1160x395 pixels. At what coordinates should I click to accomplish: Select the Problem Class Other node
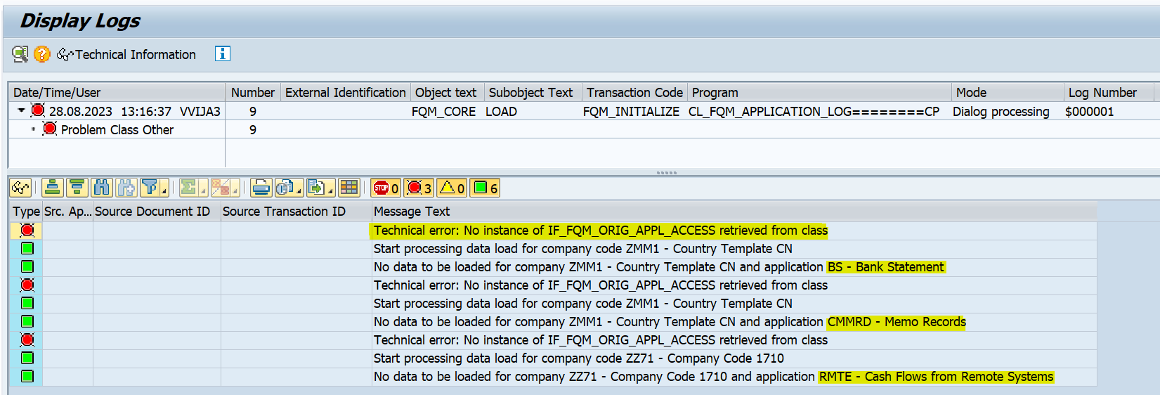coord(117,130)
